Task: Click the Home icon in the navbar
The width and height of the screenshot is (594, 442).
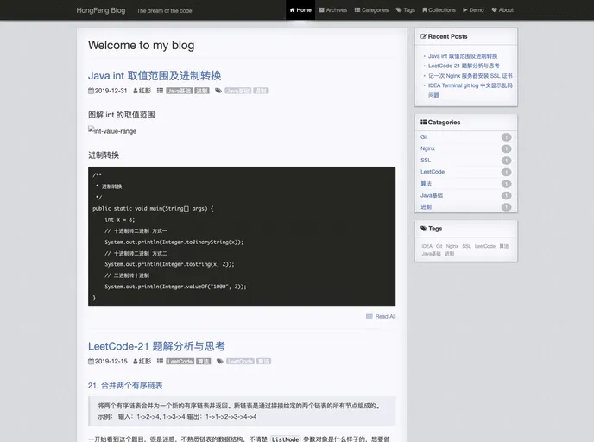Action: point(293,10)
